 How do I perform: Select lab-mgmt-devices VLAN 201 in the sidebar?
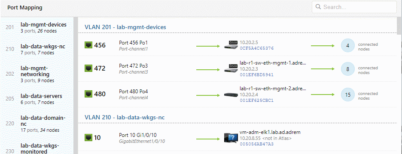(x=37, y=27)
